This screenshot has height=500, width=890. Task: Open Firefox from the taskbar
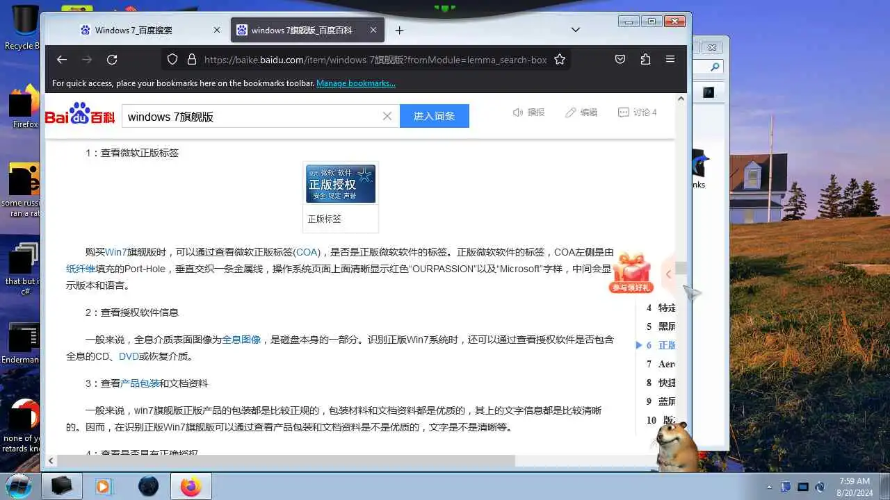(191, 486)
